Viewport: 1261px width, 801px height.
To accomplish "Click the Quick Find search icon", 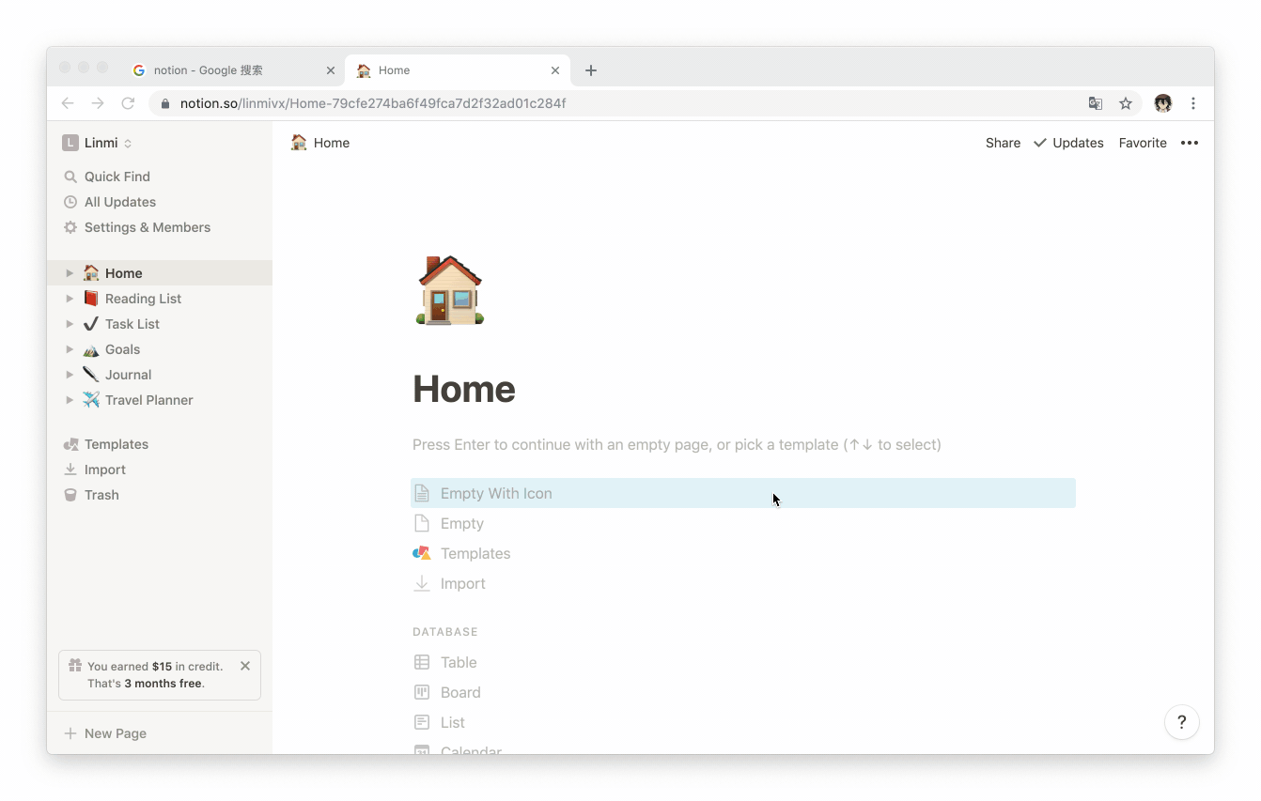I will pos(70,177).
